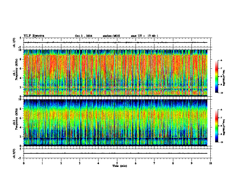Screen dimensions: 237x183
Task: Click the ch.3 voltage waveform trace
Action: [116, 153]
